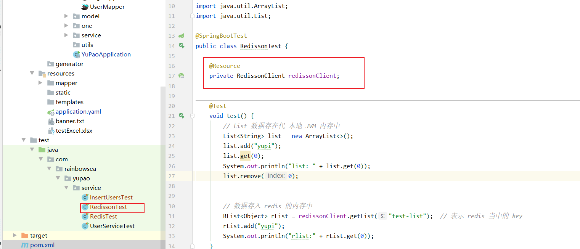The width and height of the screenshot is (580, 249).
Task: Open the application.yaml config file
Action: point(78,112)
